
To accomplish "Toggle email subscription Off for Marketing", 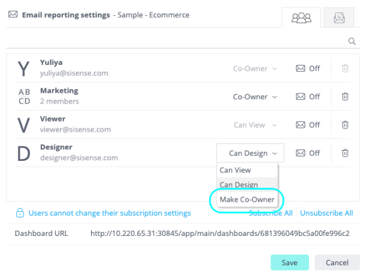I will (308, 96).
